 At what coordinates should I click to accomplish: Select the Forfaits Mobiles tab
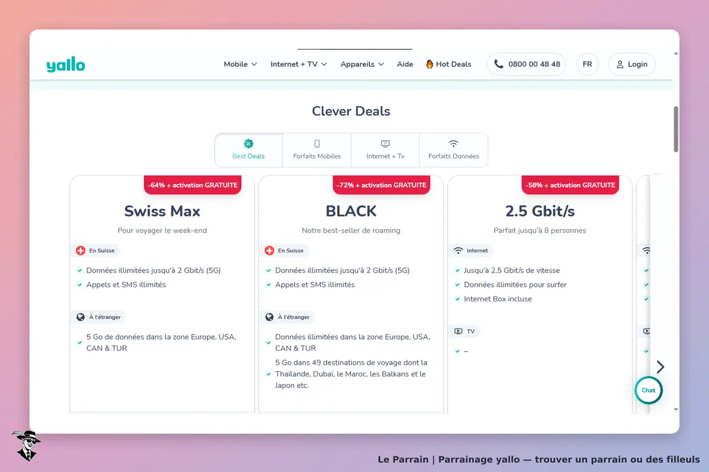(x=317, y=150)
